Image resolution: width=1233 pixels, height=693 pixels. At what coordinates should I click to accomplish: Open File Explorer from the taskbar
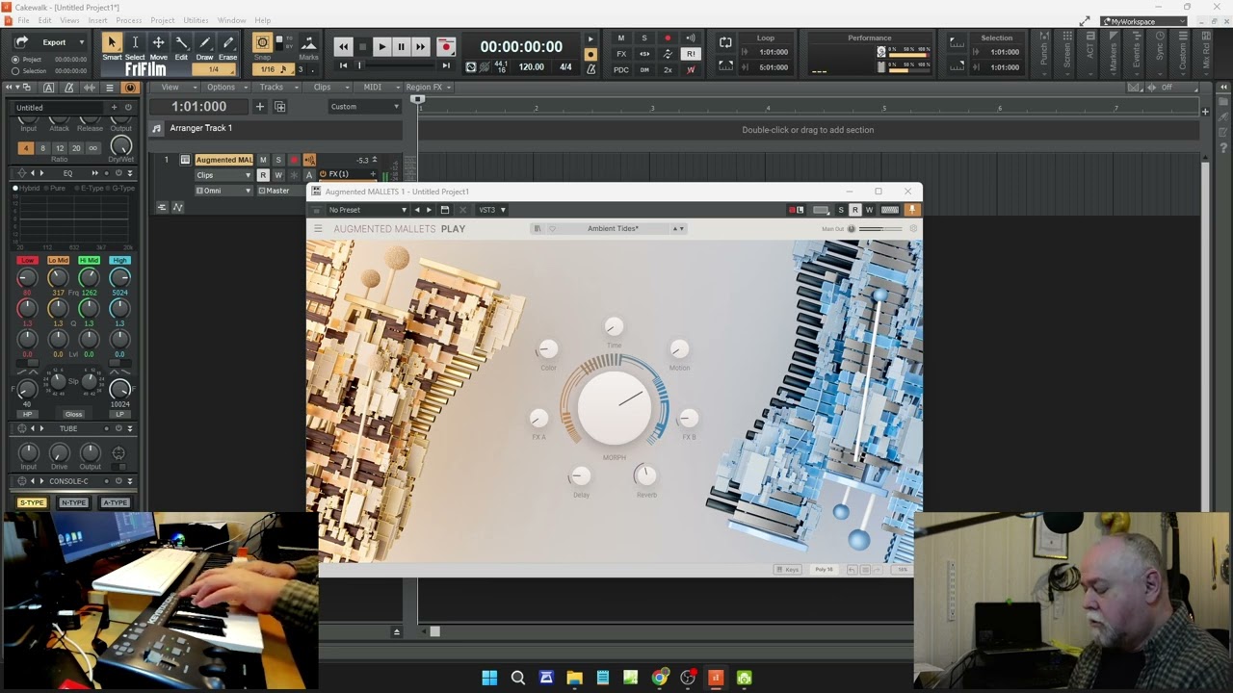pyautogui.click(x=574, y=678)
